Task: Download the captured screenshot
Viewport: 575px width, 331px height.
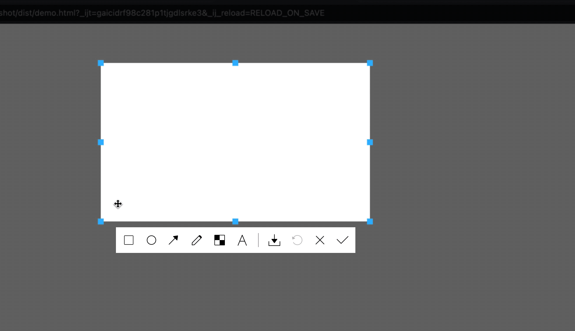Action: (274, 240)
